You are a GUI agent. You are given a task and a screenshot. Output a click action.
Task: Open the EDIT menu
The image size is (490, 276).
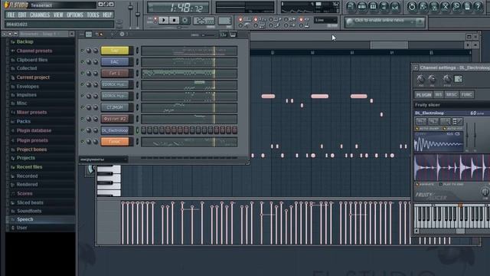coord(22,15)
